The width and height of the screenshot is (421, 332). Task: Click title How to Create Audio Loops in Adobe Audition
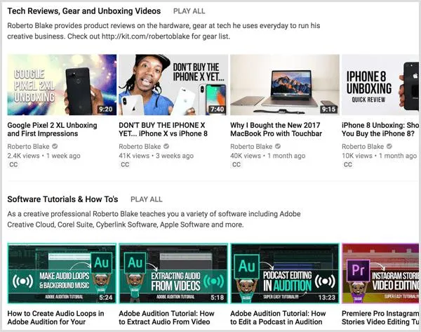click(55, 317)
